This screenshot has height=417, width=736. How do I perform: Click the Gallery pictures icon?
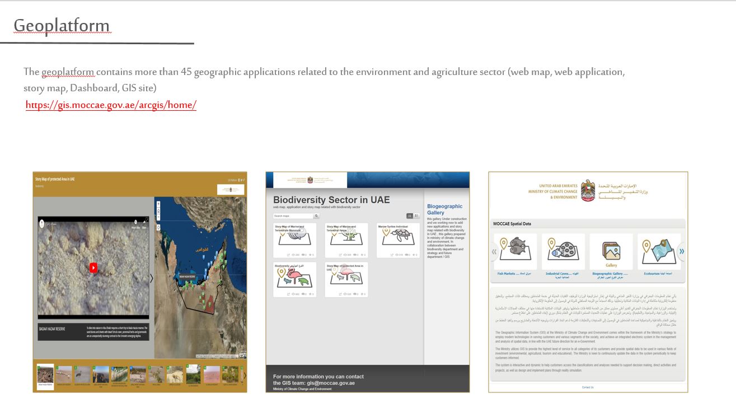(611, 250)
